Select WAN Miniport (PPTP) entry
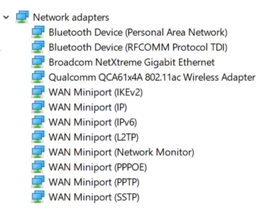The image size is (259, 213). point(94,182)
